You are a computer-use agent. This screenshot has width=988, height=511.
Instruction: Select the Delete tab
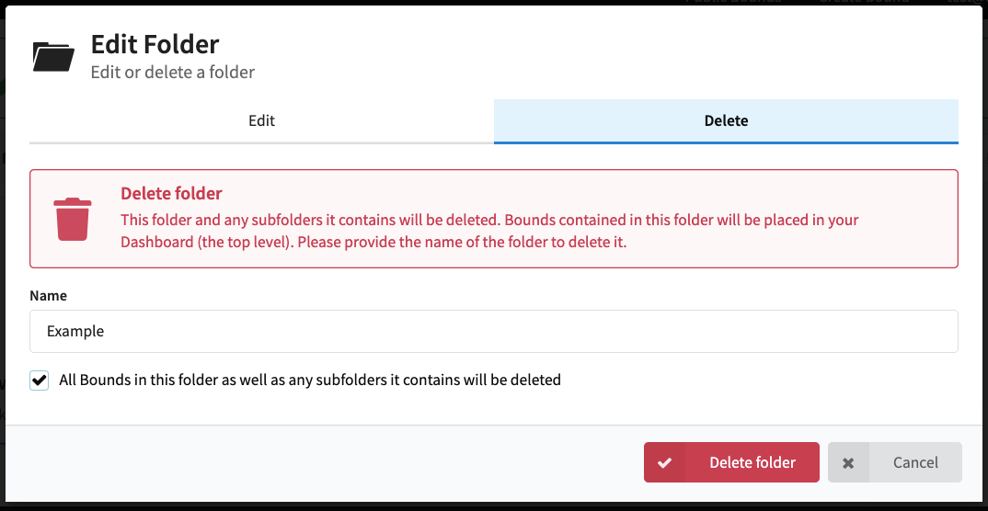point(726,120)
